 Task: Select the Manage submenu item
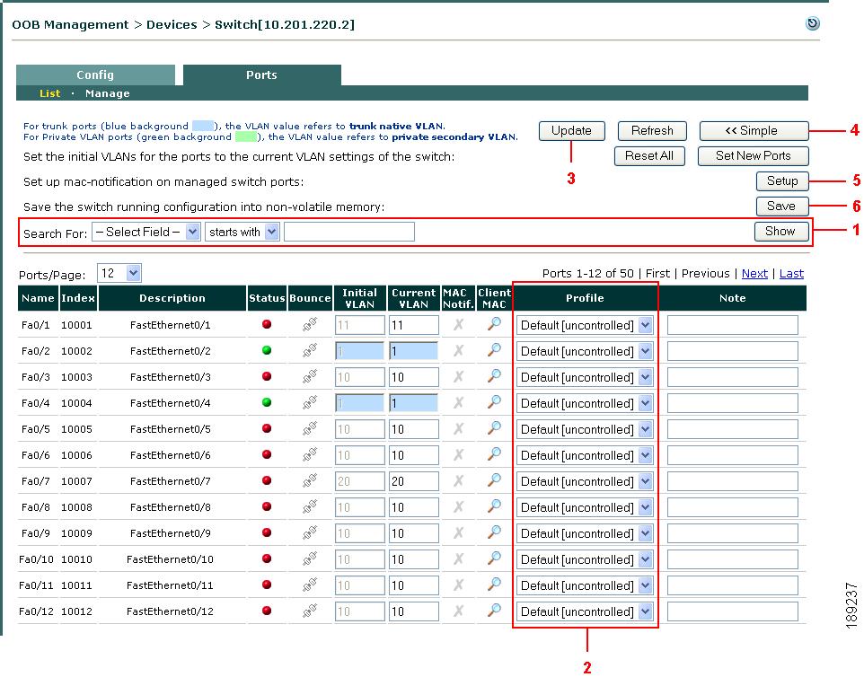pos(108,93)
